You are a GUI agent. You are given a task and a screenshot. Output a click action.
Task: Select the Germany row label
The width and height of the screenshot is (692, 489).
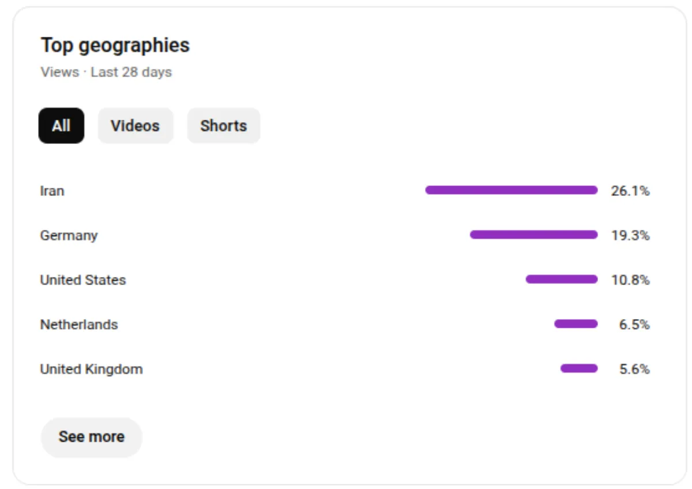point(69,235)
